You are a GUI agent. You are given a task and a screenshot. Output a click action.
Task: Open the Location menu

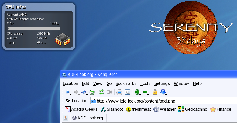70,84
